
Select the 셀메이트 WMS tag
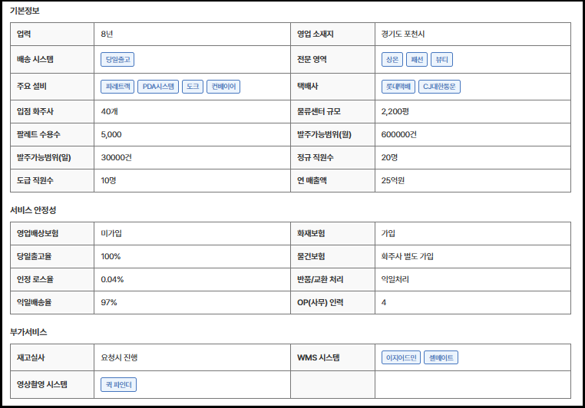[x=441, y=357]
